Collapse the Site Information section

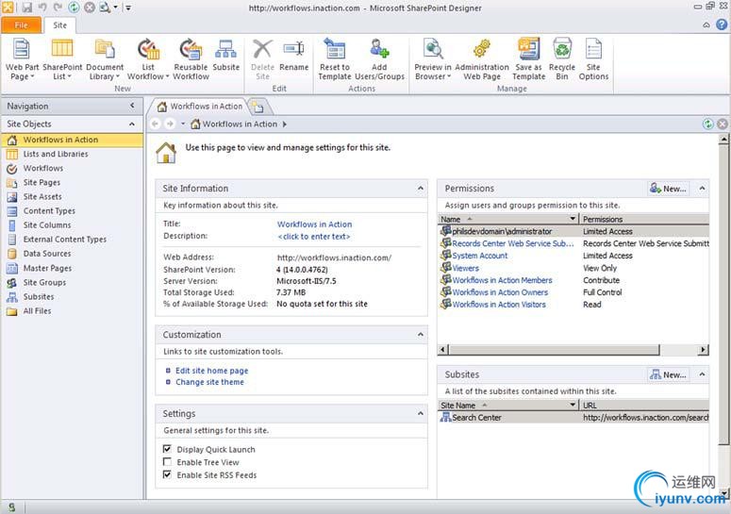click(421, 189)
